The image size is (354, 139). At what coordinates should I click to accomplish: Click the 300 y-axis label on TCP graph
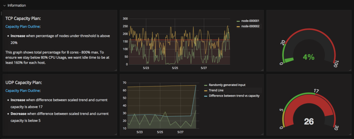click(125, 19)
